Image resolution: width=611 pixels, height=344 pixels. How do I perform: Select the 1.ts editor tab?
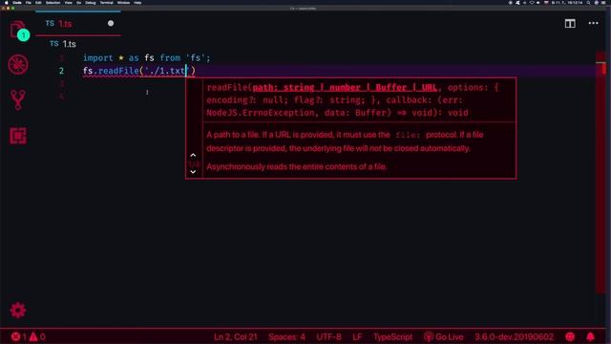coord(78,24)
